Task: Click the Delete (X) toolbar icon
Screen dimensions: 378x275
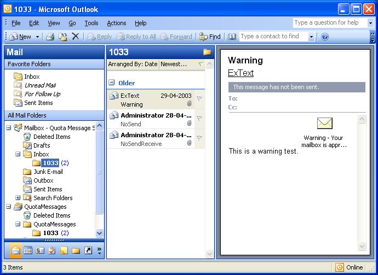Action: coord(76,37)
